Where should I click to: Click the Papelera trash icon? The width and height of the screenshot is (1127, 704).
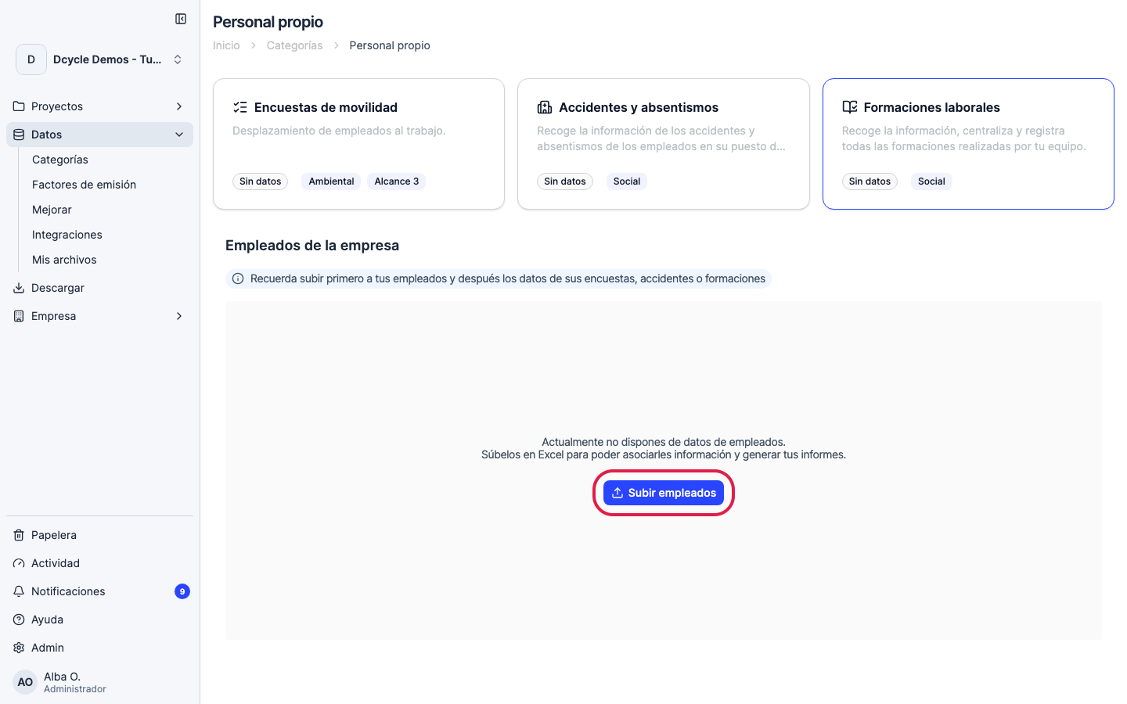pos(19,535)
